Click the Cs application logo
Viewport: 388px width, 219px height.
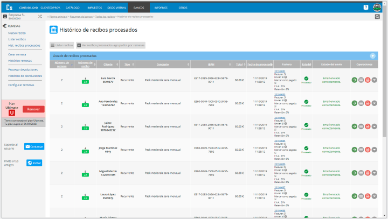coord(9,8)
